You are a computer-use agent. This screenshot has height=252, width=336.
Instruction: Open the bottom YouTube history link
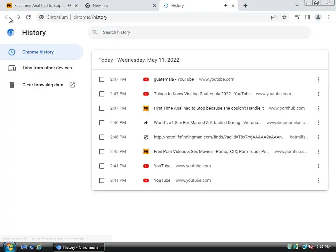[x=162, y=180]
